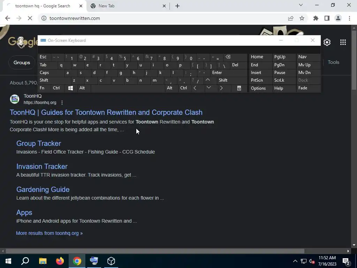Screen dimensions: 357x268
Task: Close the toontown hq Google Search tab
Action: 81,6
